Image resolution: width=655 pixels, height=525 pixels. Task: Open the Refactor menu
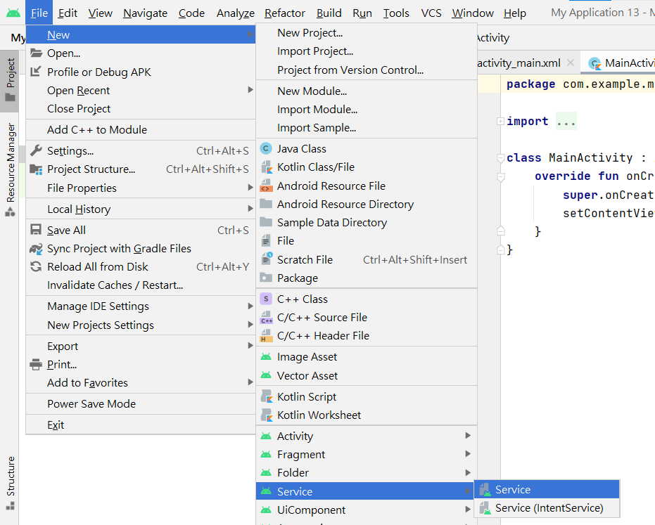coord(285,13)
